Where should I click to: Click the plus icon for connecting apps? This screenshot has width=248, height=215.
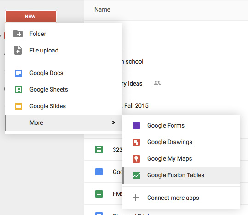coord(136,198)
